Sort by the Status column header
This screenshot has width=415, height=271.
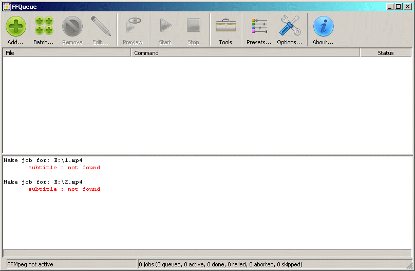[x=386, y=53]
